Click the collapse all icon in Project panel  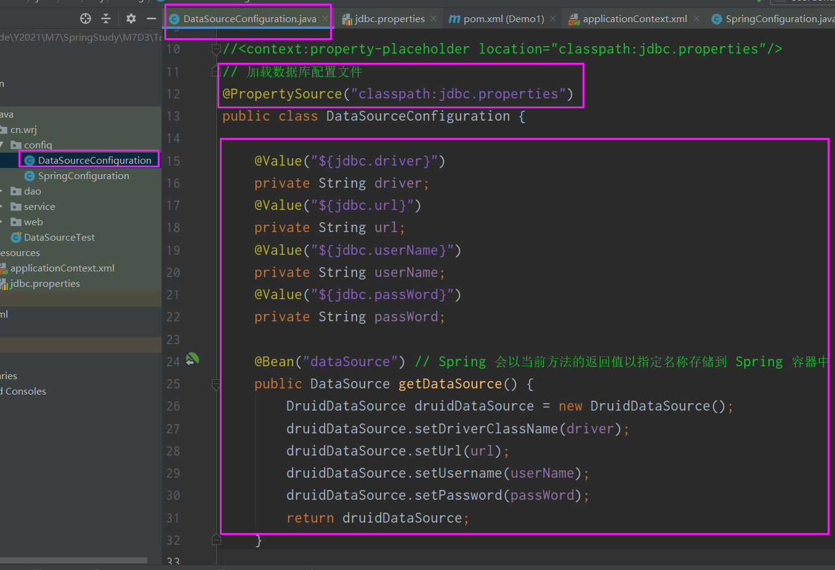(x=106, y=18)
